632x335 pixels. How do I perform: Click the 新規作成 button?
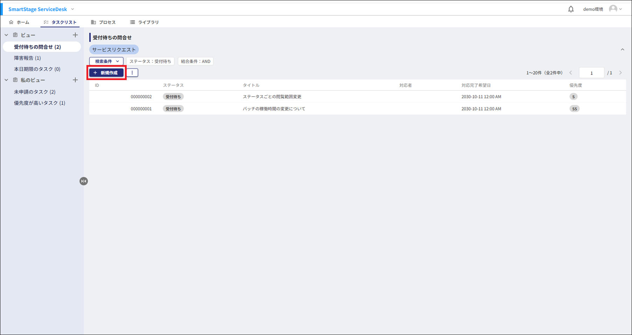tap(106, 73)
